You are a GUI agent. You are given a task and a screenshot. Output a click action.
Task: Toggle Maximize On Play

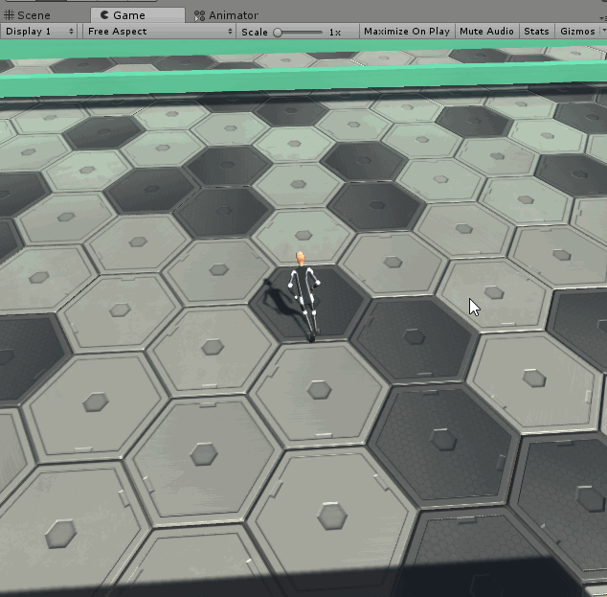(x=407, y=32)
